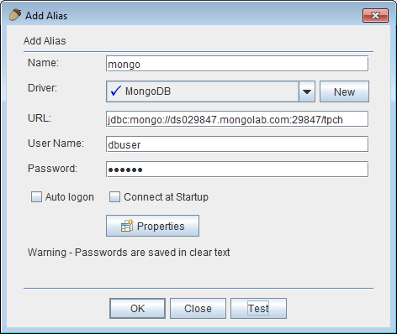Click the Add Alias title bar text

click(46, 16)
